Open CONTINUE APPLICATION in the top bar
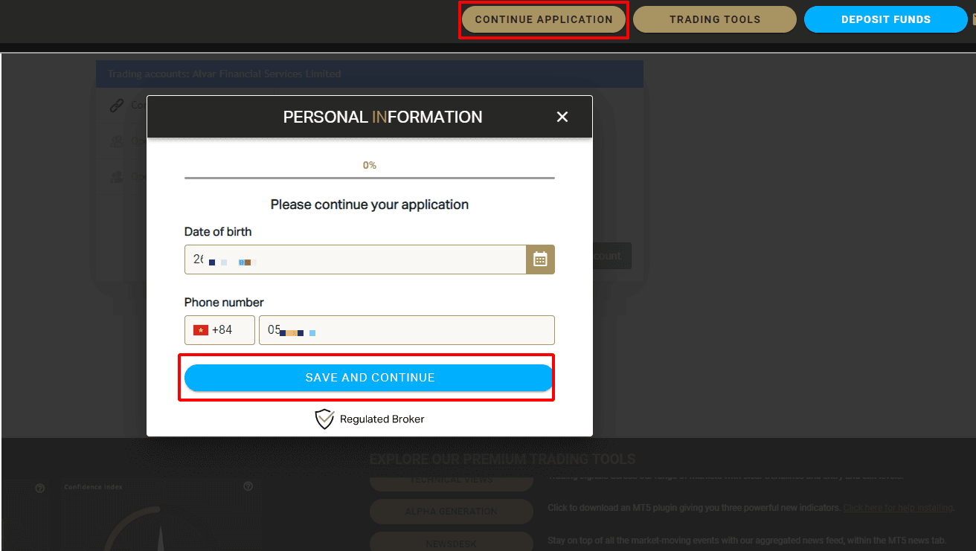 (x=544, y=20)
